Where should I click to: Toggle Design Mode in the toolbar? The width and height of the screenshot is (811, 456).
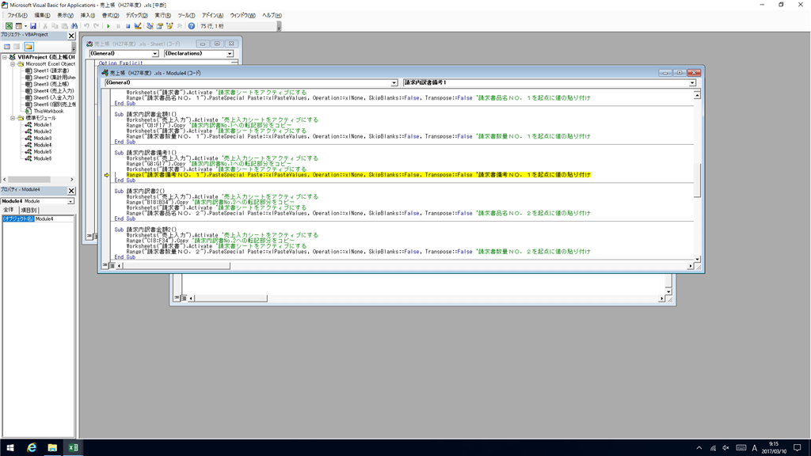pyautogui.click(x=138, y=26)
